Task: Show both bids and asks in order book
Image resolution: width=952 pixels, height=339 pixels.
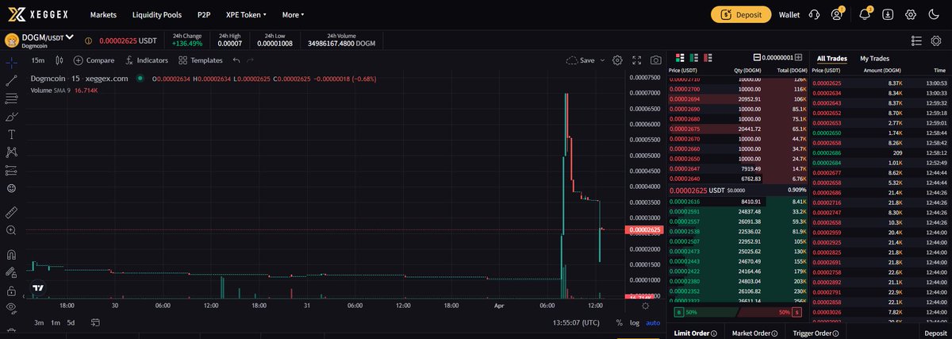Action: point(679,58)
